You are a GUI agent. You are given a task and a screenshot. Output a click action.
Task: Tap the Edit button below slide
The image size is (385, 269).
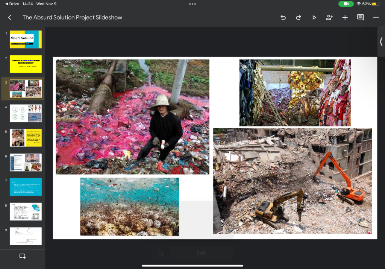[201, 253]
